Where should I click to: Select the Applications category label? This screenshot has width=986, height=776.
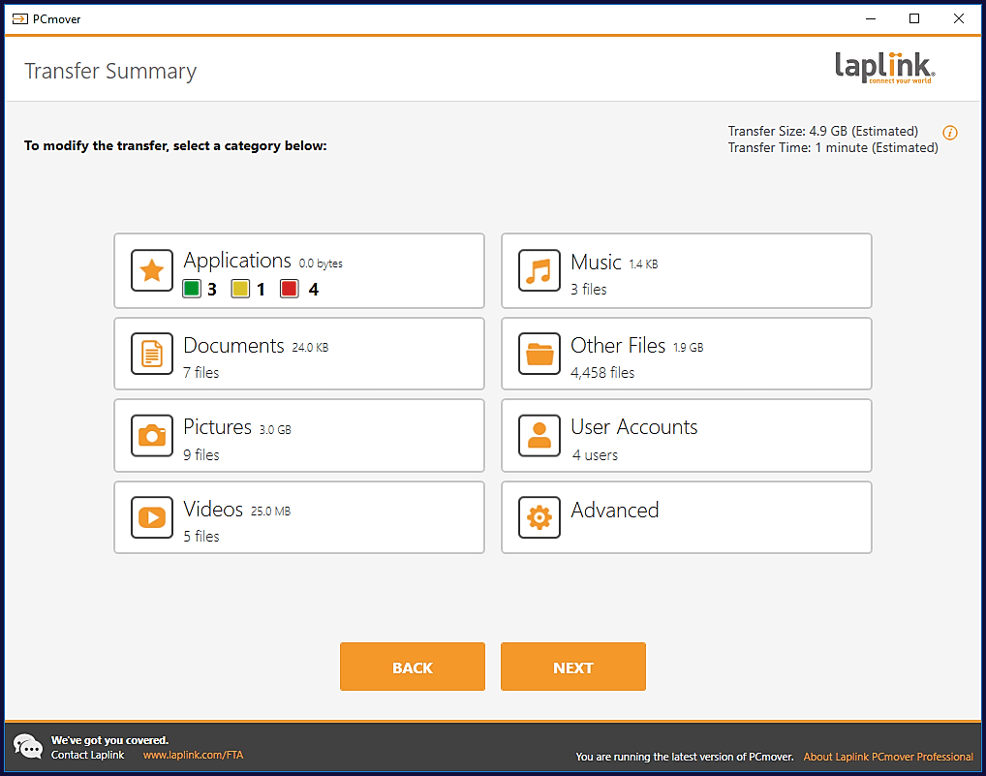point(237,261)
